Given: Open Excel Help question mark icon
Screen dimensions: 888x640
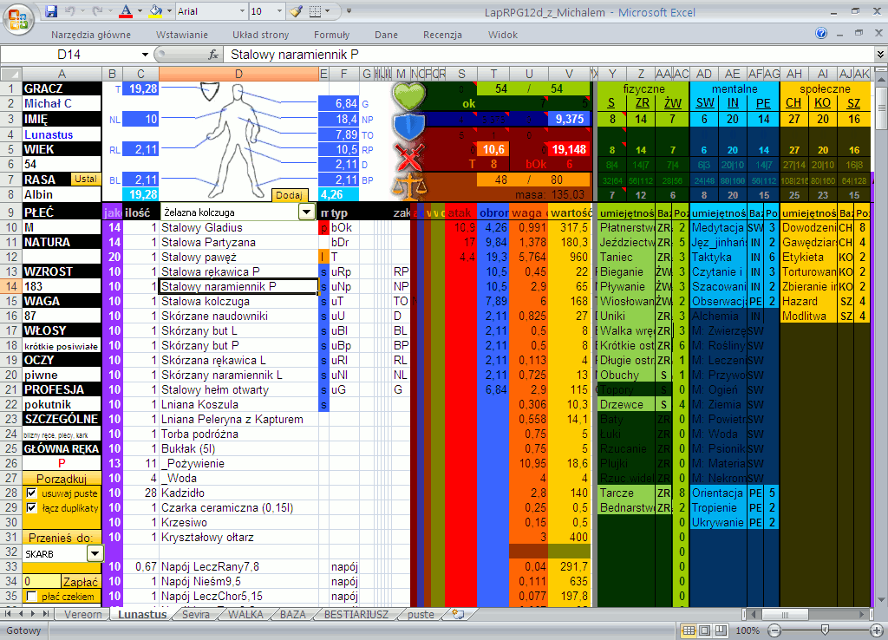Looking at the screenshot, I should (x=821, y=35).
